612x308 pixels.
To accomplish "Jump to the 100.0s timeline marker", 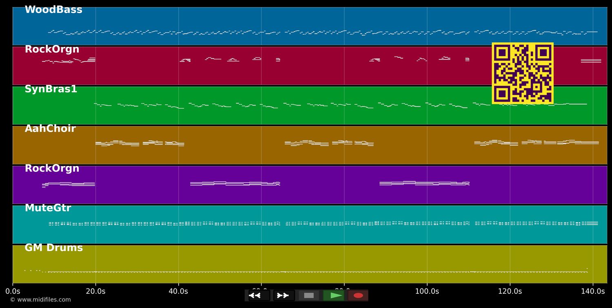I will pos(427,291).
